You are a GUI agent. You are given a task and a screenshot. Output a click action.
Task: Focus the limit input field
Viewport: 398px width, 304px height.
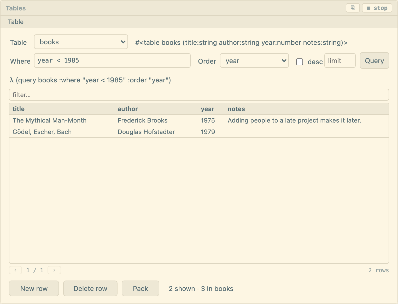pyautogui.click(x=340, y=60)
